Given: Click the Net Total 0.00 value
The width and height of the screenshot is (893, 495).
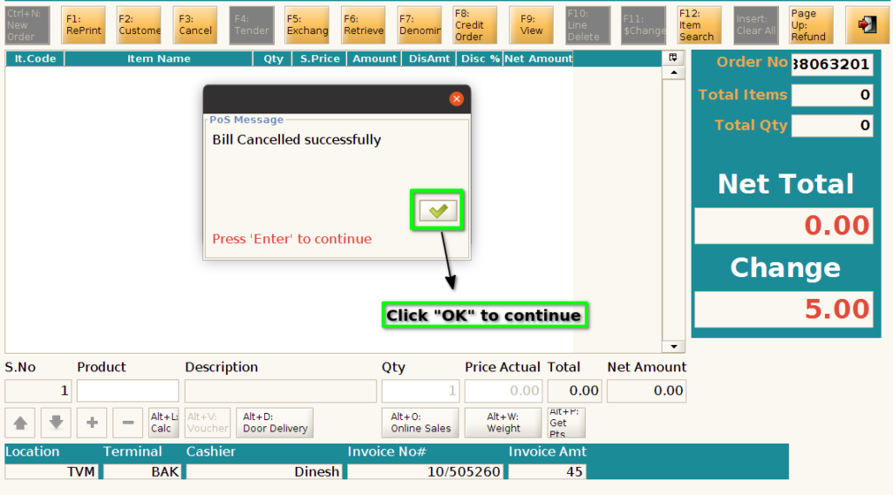Looking at the screenshot, I should (x=784, y=226).
